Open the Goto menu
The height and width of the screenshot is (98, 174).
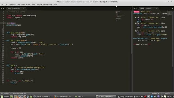coord(28,5)
